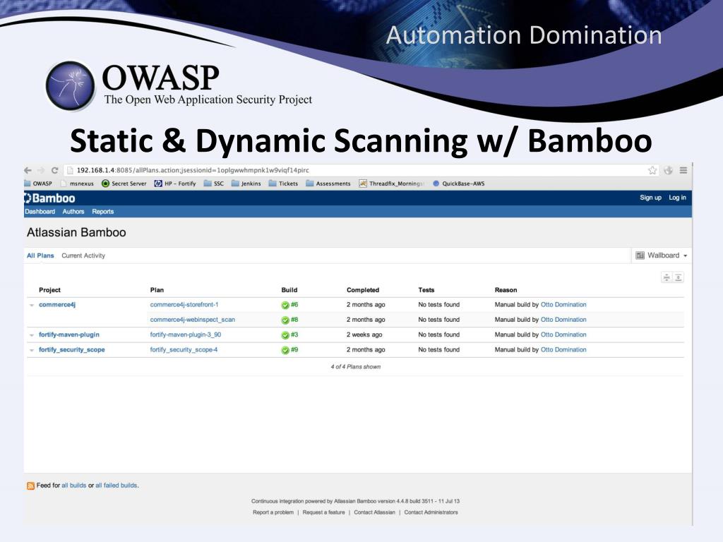Viewport: 723px width, 542px height.
Task: Open the fortify_security_scope-4 plan
Action: tap(184, 350)
